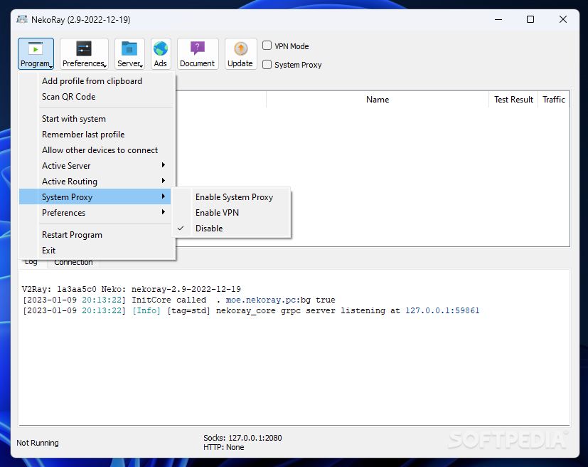588x467 pixels.
Task: Choose Add profile from clipboard
Action: (92, 81)
